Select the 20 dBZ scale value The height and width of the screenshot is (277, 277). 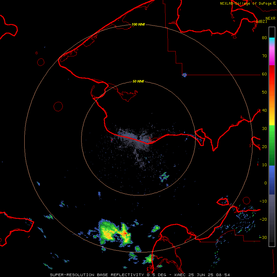tap(264, 147)
